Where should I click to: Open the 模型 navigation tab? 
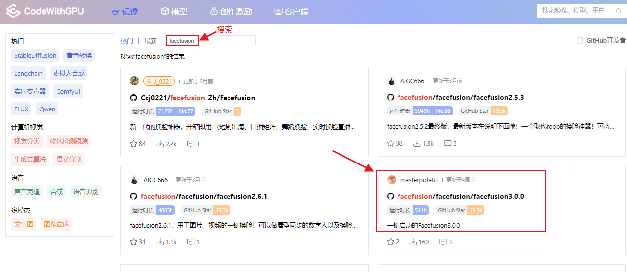pyautogui.click(x=174, y=11)
